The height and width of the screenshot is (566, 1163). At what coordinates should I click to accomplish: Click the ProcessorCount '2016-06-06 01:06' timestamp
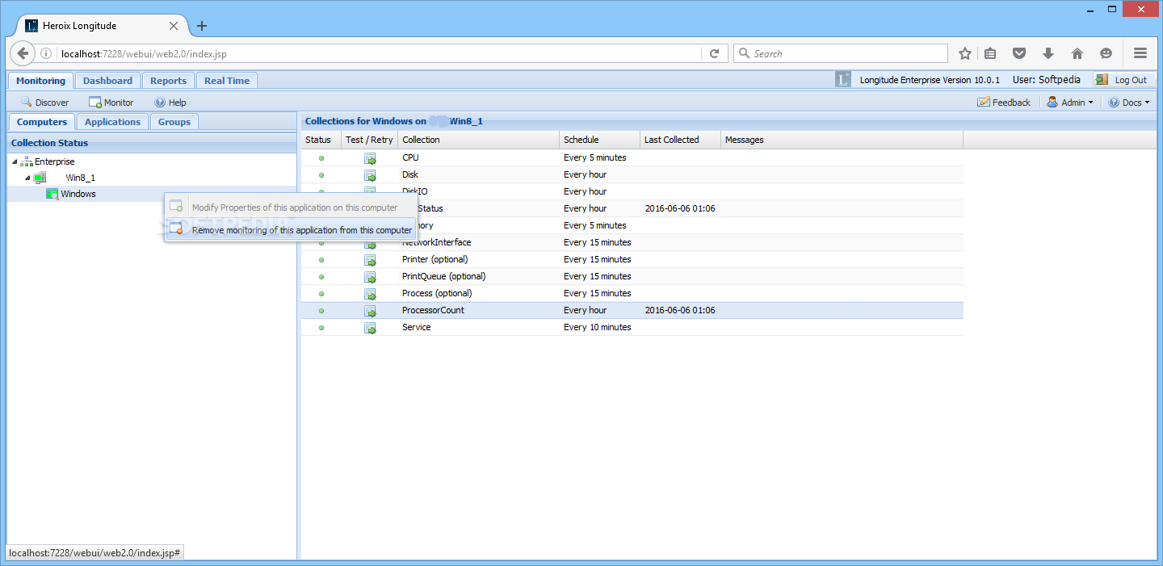click(680, 311)
